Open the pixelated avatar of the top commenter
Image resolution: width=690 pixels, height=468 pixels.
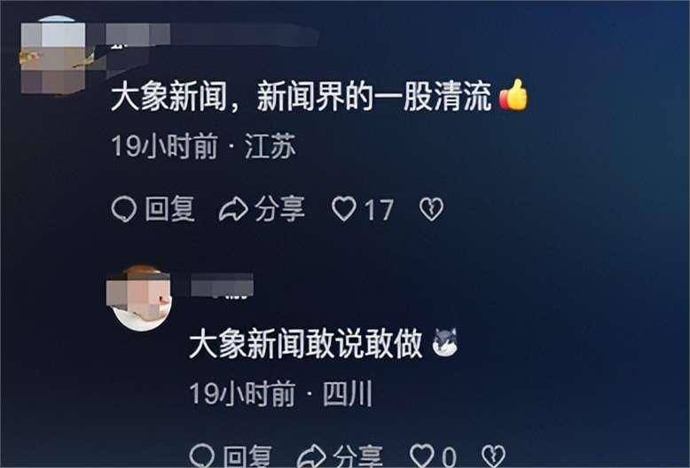click(x=54, y=56)
